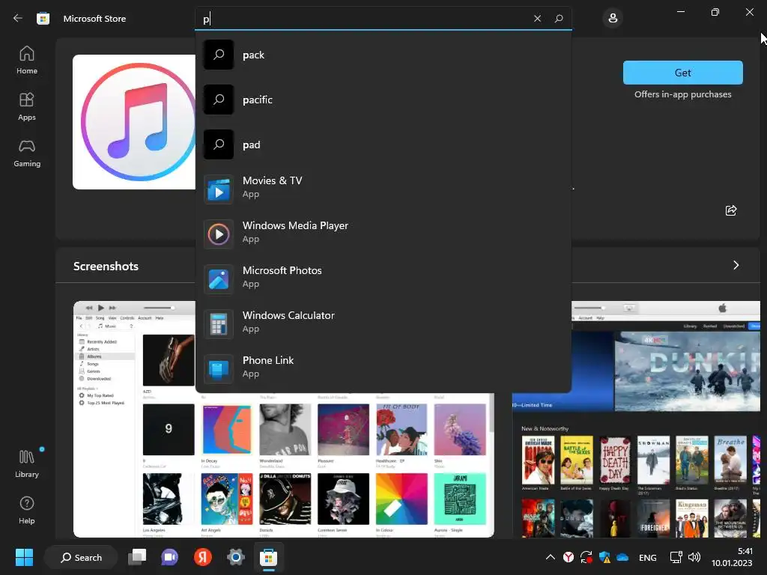Open Library in the sidebar
The width and height of the screenshot is (767, 575).
point(27,464)
